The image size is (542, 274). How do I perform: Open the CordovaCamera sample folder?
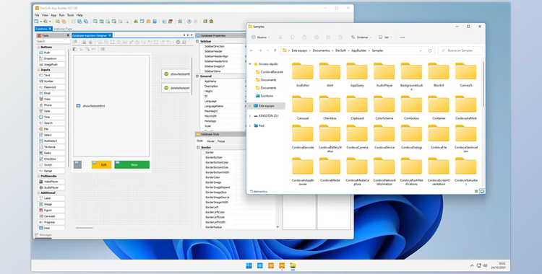pos(357,137)
